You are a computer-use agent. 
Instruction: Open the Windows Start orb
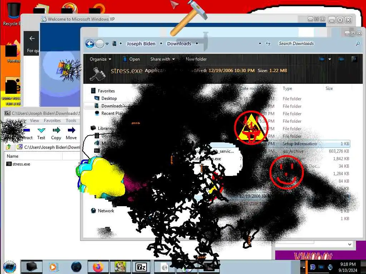coord(10,267)
